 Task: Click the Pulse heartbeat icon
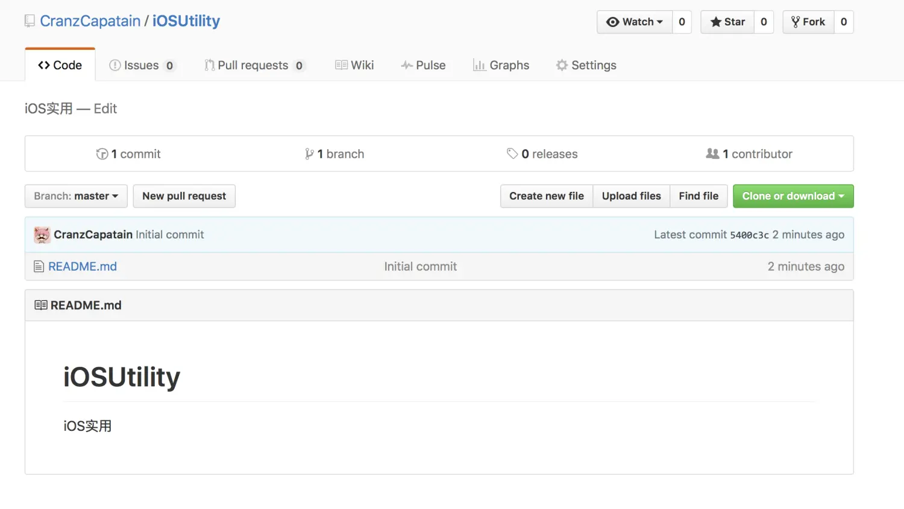(407, 65)
